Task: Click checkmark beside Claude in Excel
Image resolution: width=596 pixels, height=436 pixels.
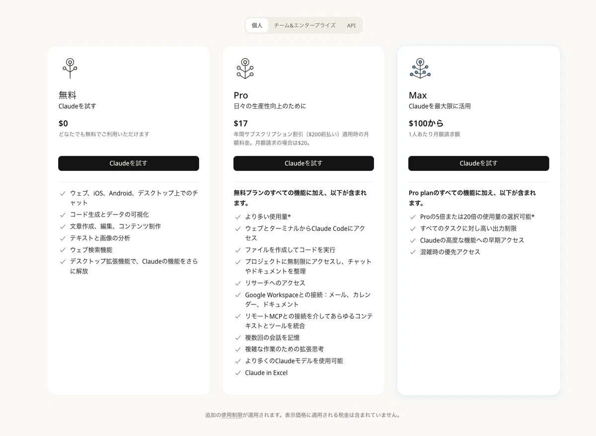Action: 238,373
